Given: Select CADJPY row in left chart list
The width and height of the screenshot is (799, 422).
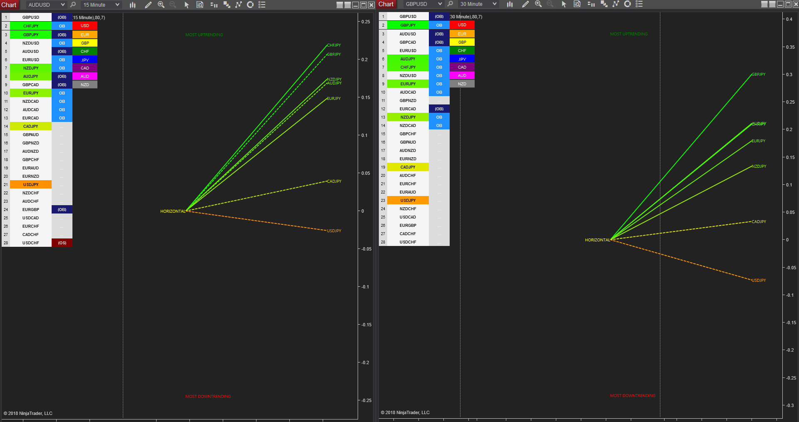Looking at the screenshot, I should (x=31, y=126).
